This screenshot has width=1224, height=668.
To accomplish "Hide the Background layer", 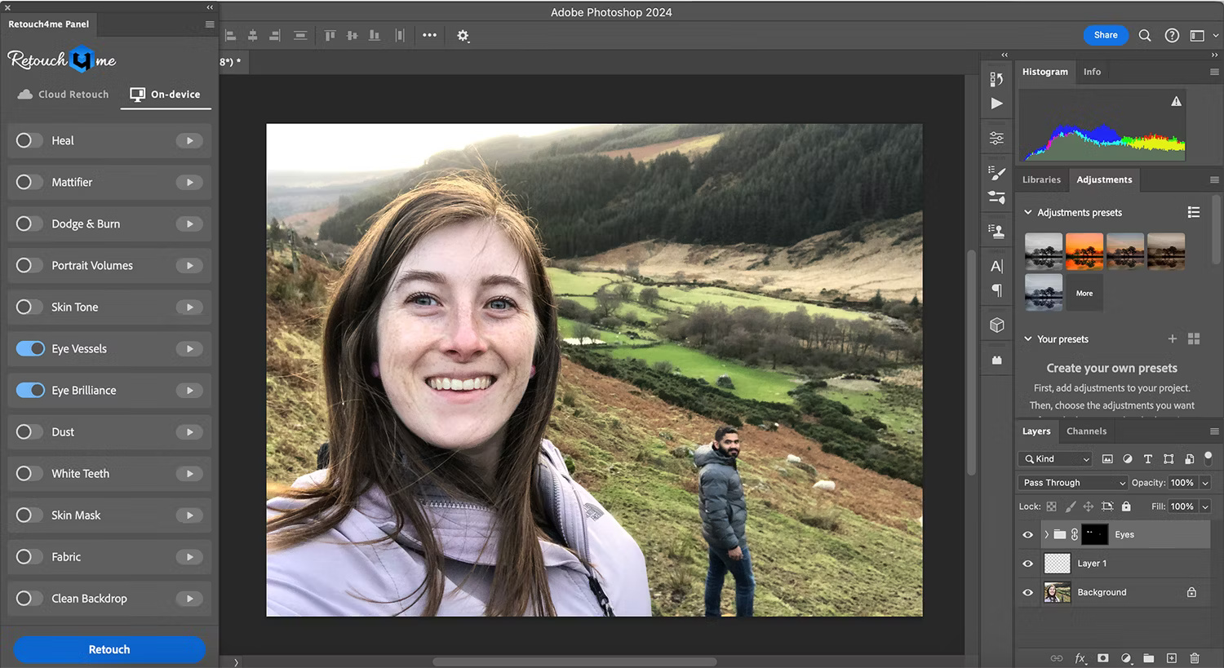I will [x=1027, y=592].
